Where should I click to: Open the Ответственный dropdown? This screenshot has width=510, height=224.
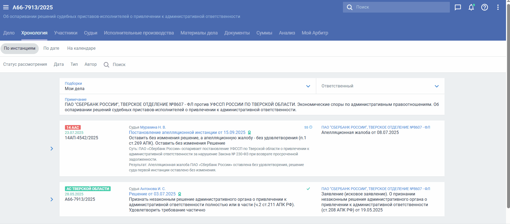436,86
